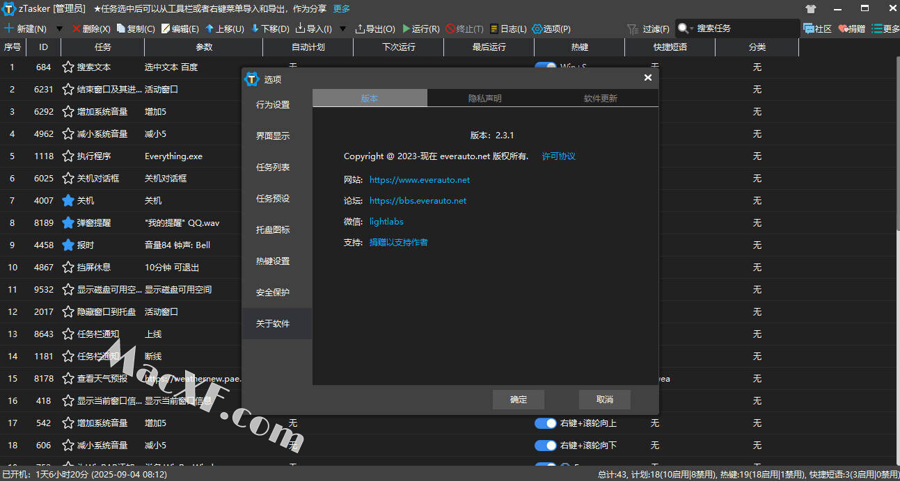Screen dimensions: 900x481
Task: Click the 更多 link in the title bar tip
Action: tap(342, 9)
